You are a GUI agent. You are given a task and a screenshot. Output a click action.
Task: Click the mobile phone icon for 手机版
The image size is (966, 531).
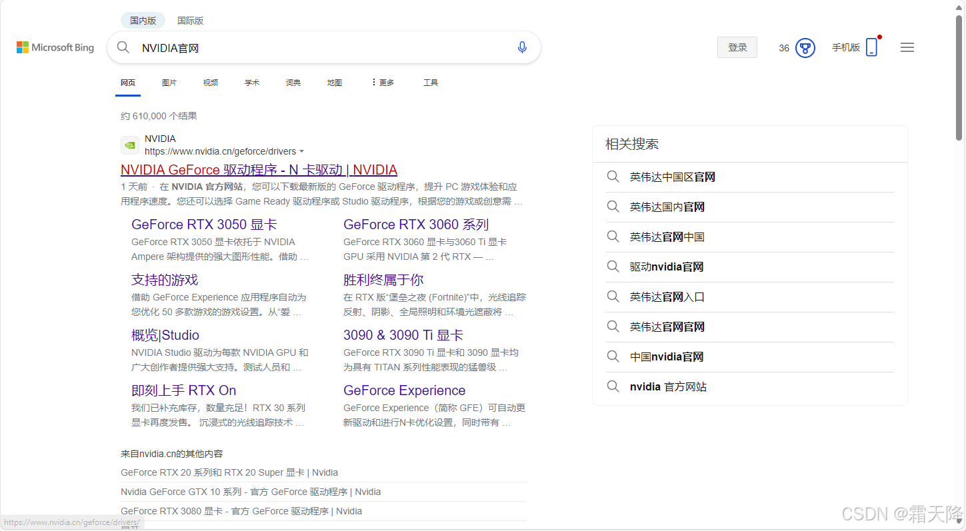pyautogui.click(x=871, y=47)
